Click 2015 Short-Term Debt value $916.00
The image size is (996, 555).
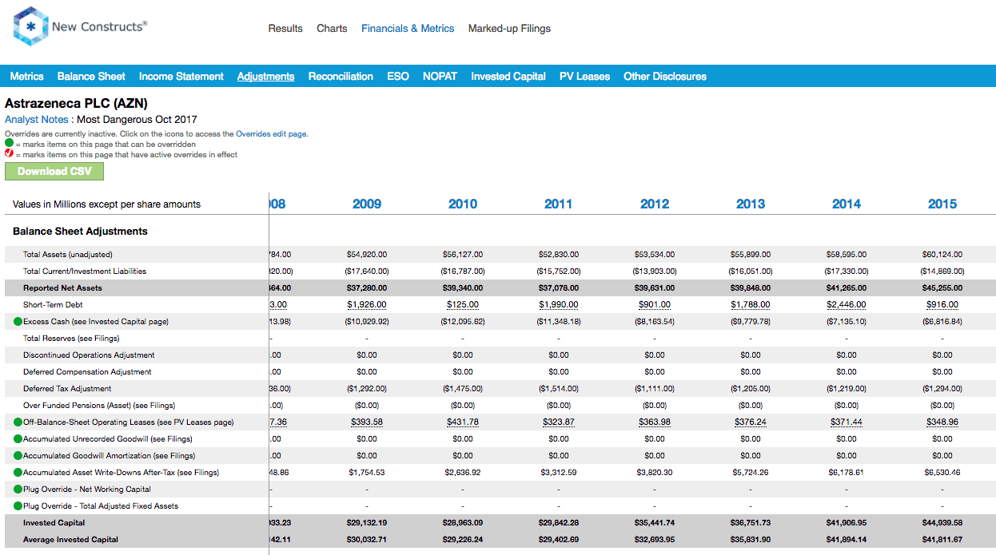pos(942,305)
